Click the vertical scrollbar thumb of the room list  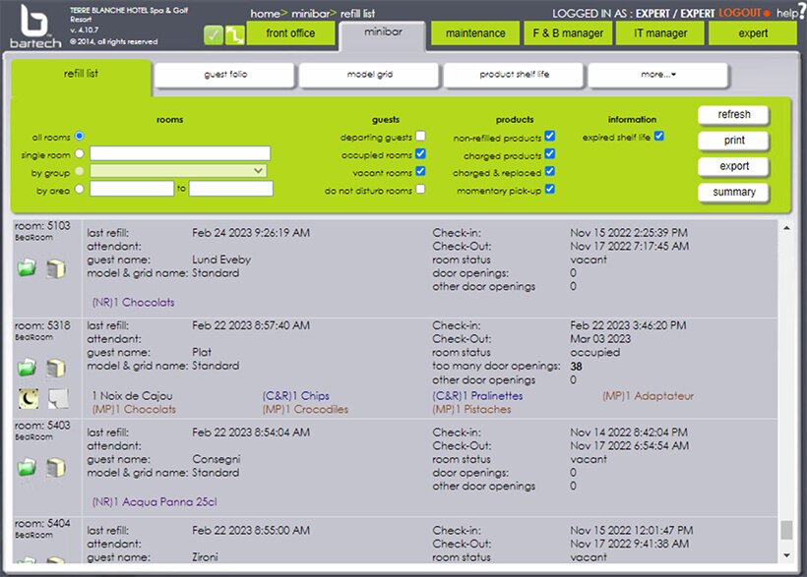[785, 530]
